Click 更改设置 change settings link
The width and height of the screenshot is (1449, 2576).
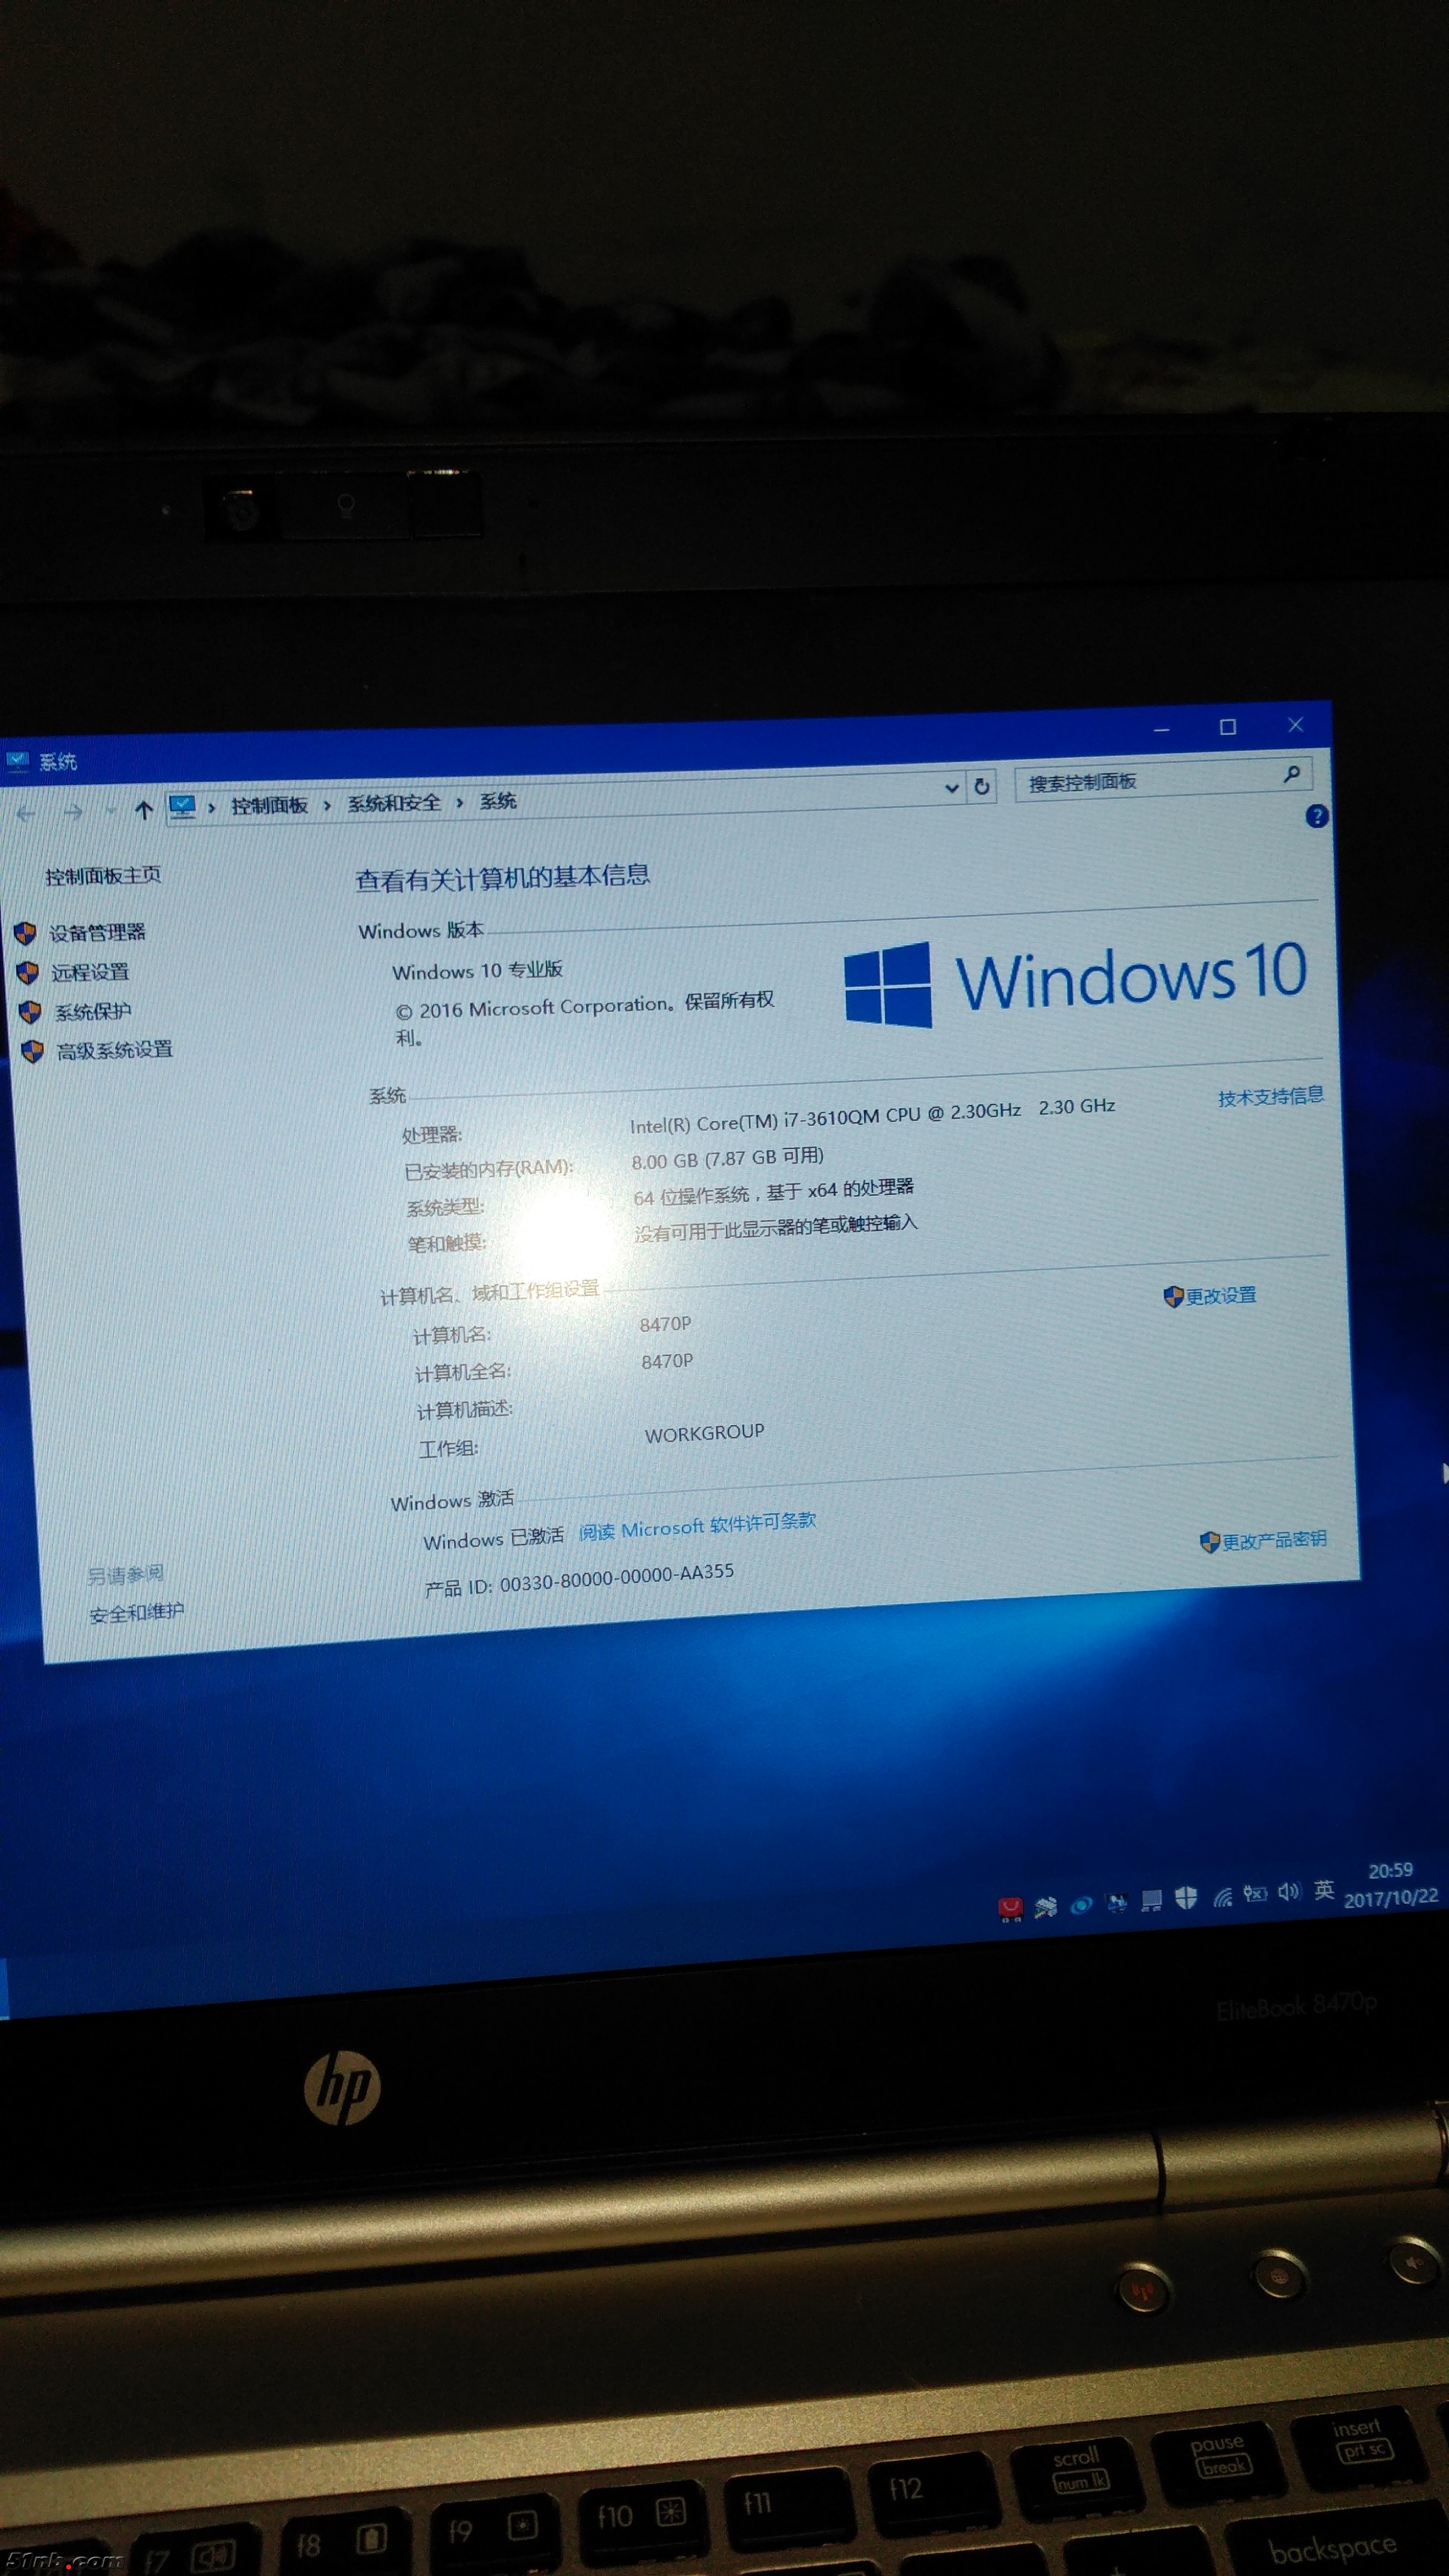click(1220, 1295)
